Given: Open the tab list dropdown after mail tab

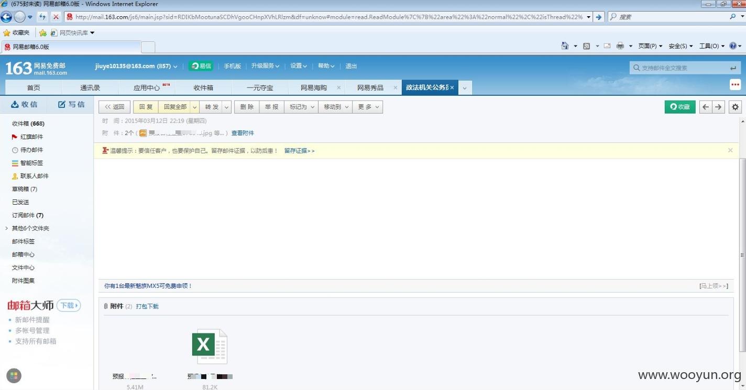Looking at the screenshot, I should [x=465, y=88].
